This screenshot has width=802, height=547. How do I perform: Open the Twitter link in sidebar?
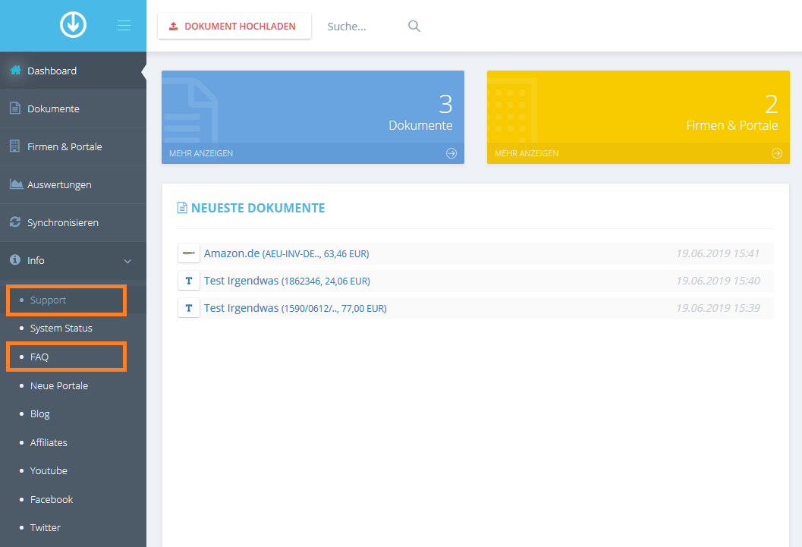[45, 527]
